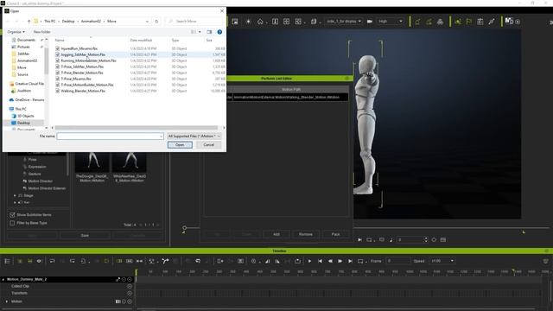Click the viewport player play icon

point(359,240)
